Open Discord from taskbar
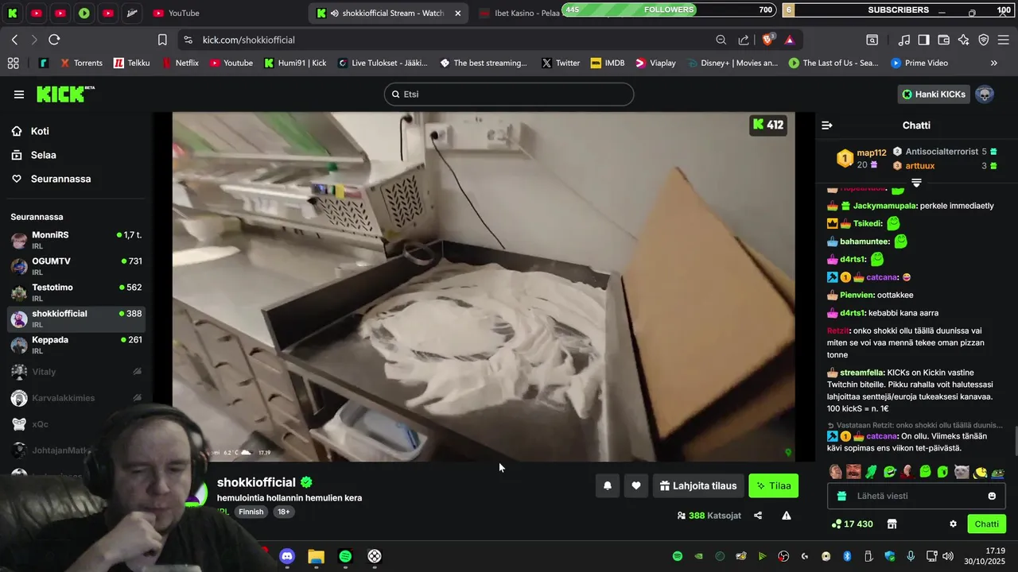The height and width of the screenshot is (572, 1018). point(287,556)
